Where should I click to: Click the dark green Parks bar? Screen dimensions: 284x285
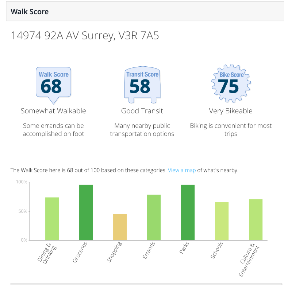(188, 212)
